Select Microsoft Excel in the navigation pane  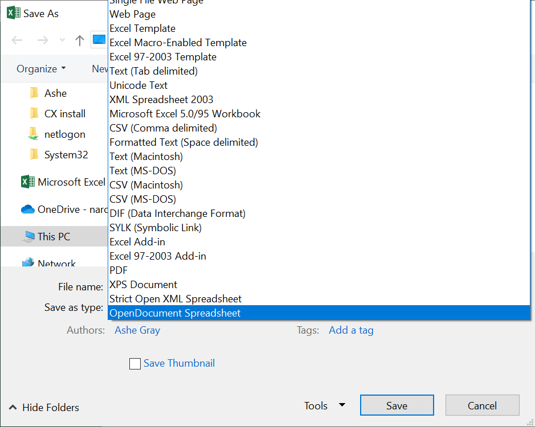click(63, 182)
